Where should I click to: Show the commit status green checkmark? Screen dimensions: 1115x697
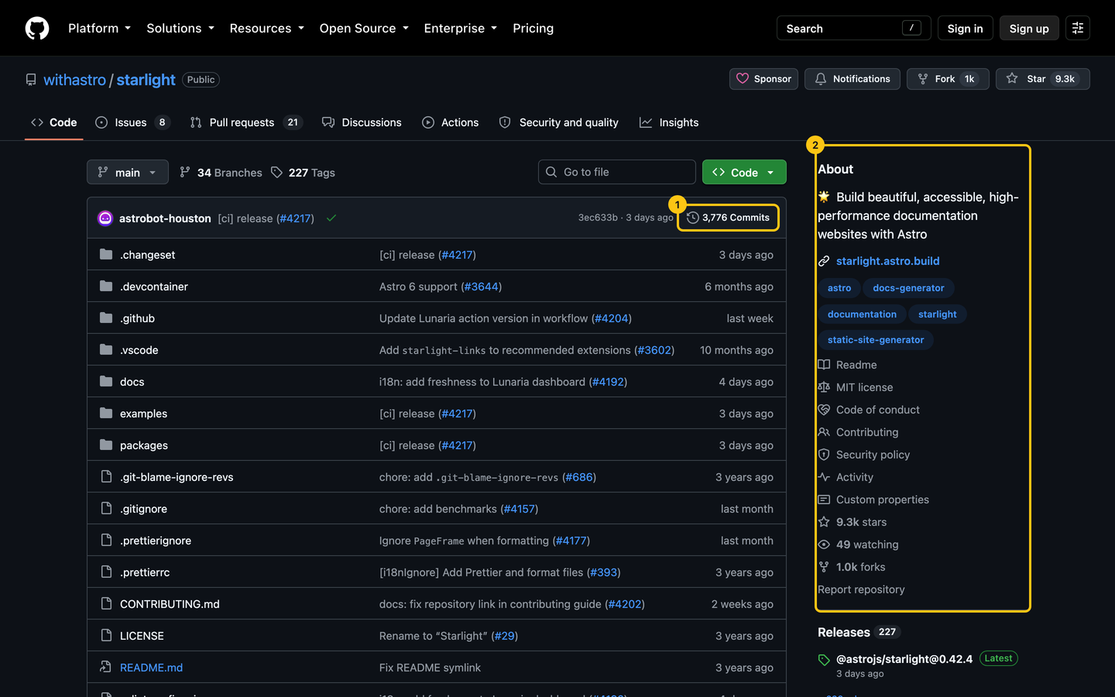click(x=331, y=218)
